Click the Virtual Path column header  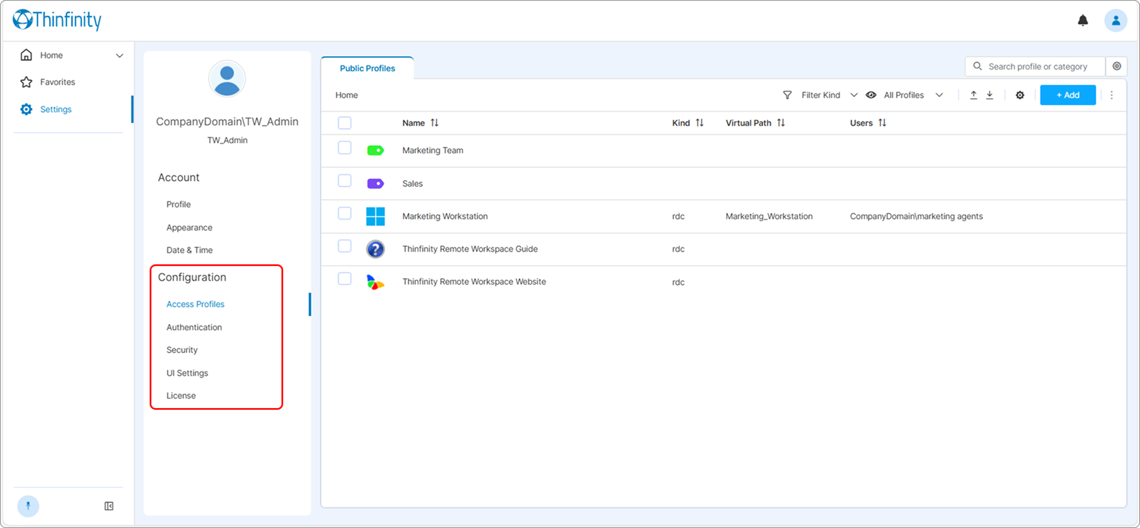(748, 123)
